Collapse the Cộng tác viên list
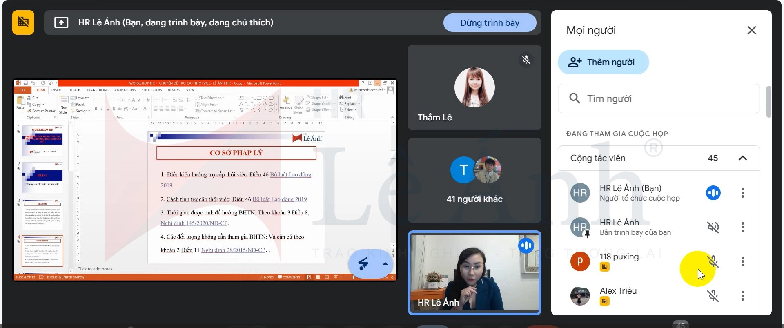The height and width of the screenshot is (328, 784). click(742, 158)
